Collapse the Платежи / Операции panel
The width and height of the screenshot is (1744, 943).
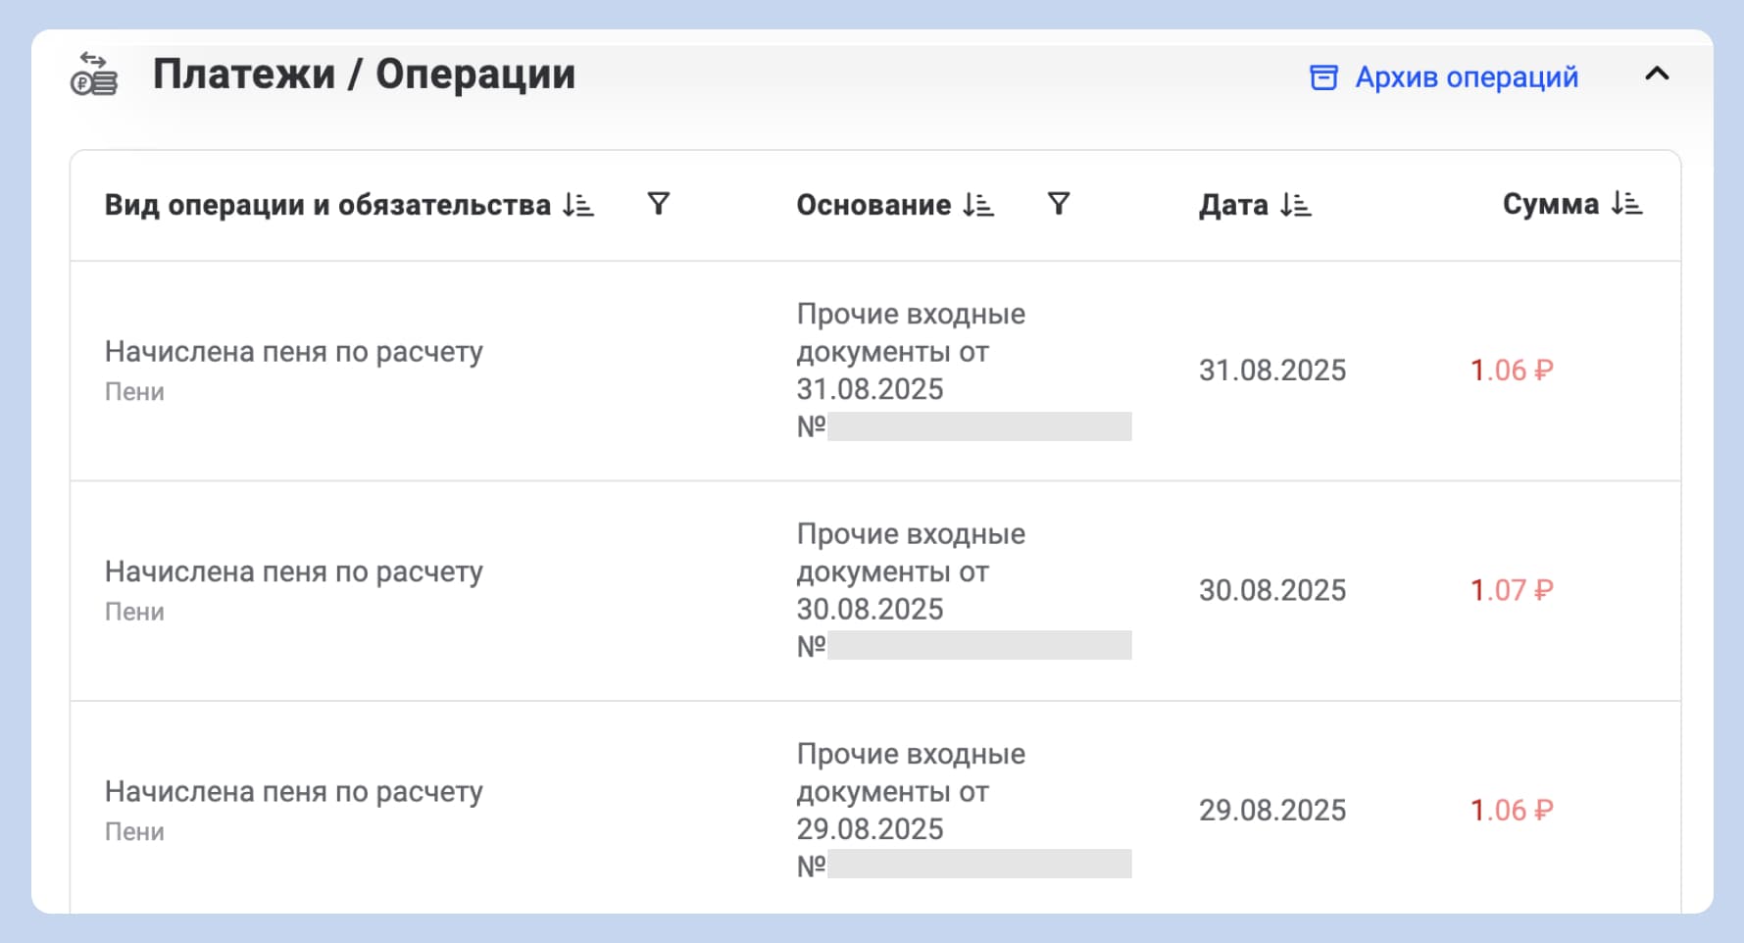coord(1657,74)
